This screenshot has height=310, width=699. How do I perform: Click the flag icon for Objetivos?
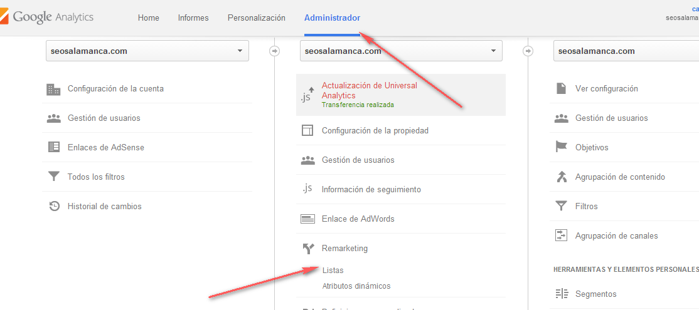pyautogui.click(x=561, y=147)
